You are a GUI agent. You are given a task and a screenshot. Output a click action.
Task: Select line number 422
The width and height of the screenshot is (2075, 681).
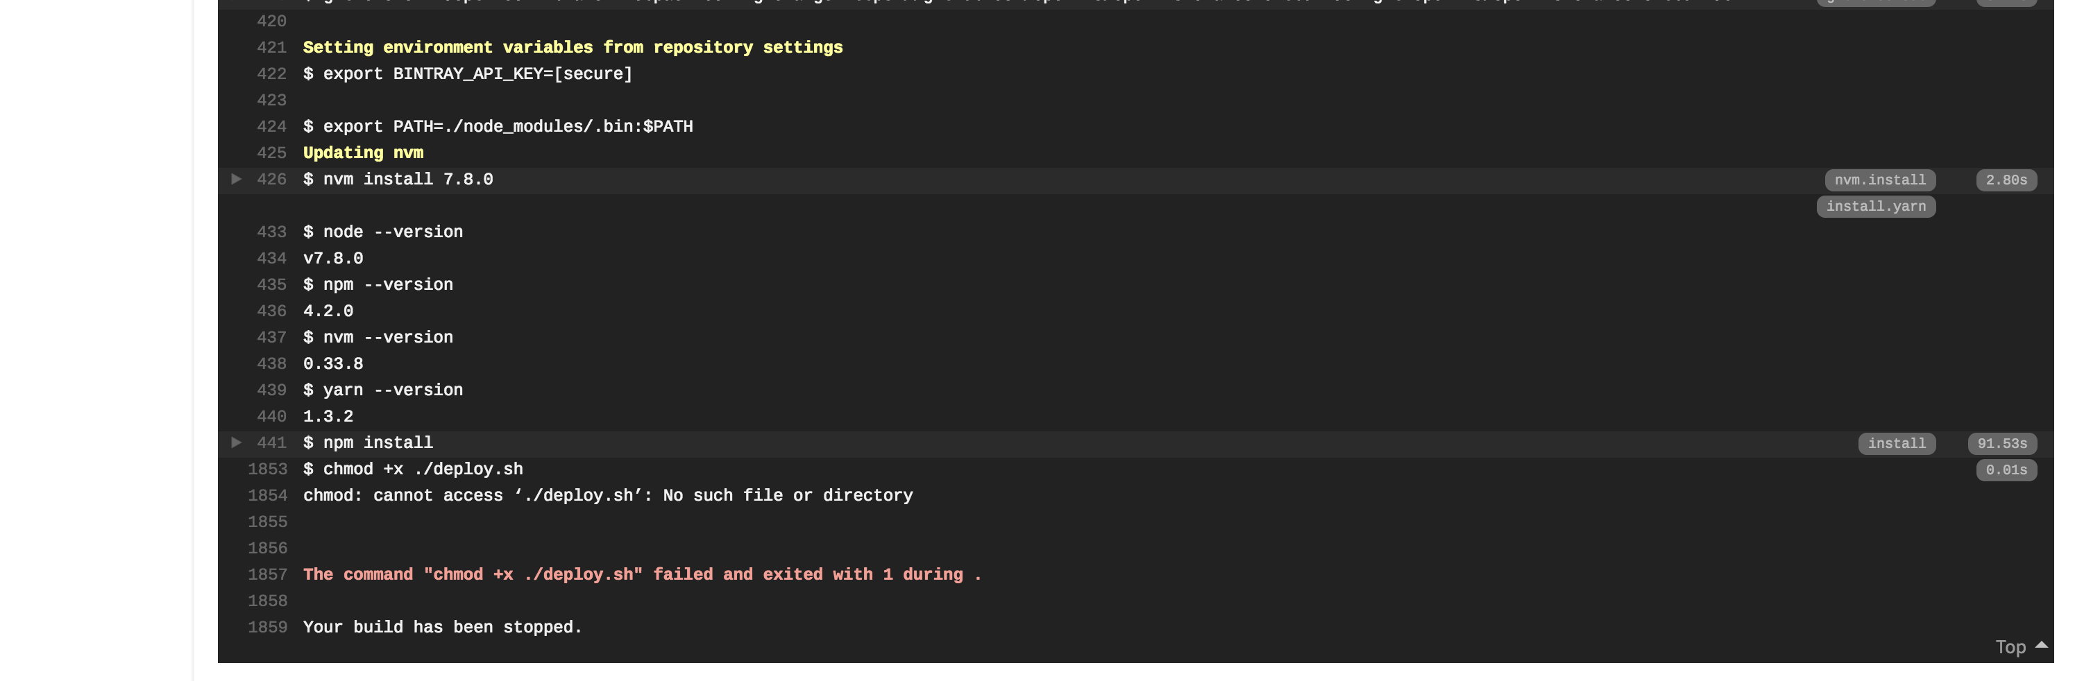coord(271,74)
